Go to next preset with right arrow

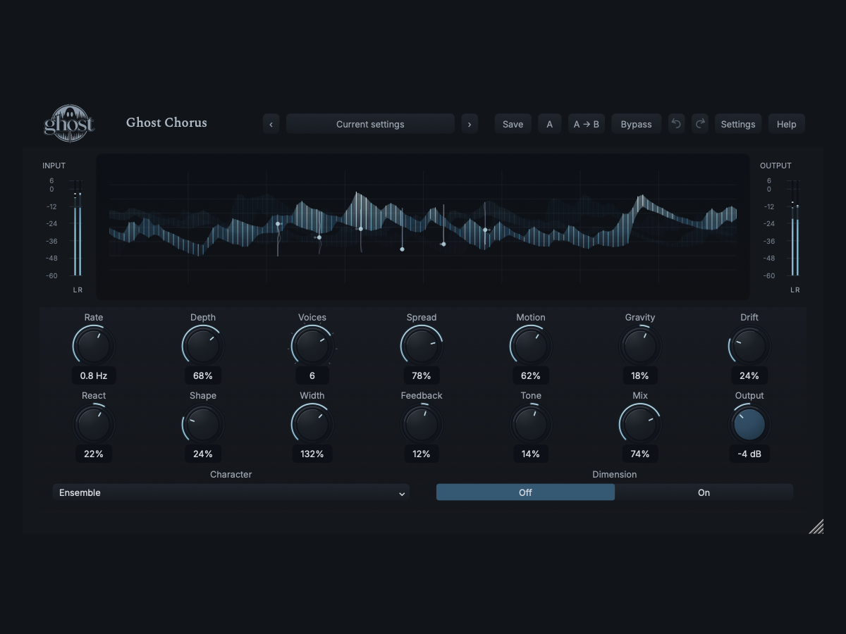click(470, 124)
